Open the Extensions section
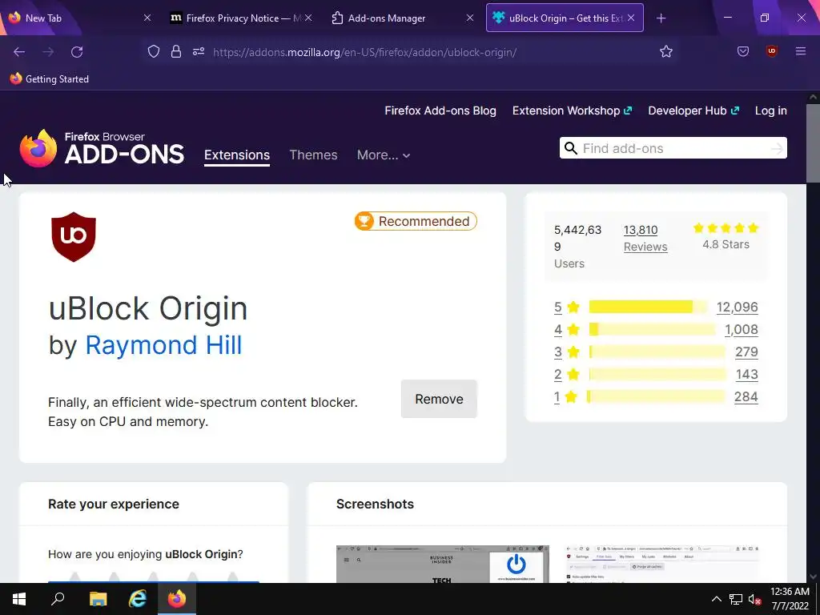 pos(237,155)
